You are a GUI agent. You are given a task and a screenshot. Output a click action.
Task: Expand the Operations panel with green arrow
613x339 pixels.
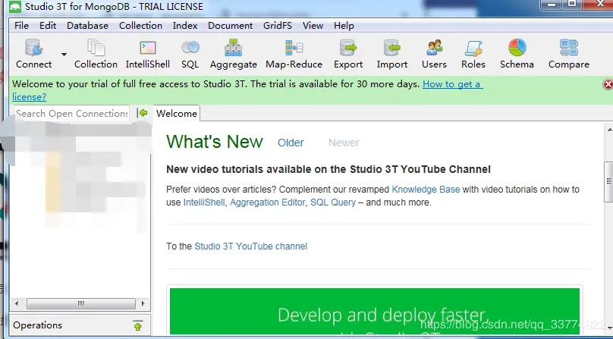137,325
